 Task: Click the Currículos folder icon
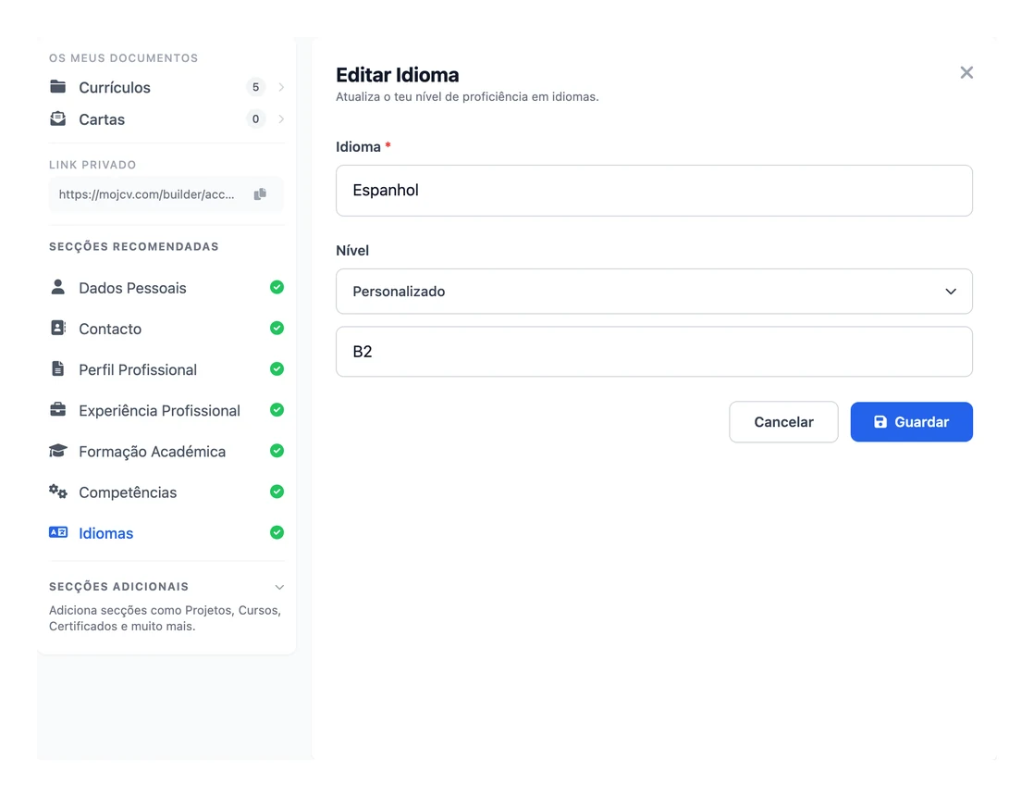click(58, 86)
